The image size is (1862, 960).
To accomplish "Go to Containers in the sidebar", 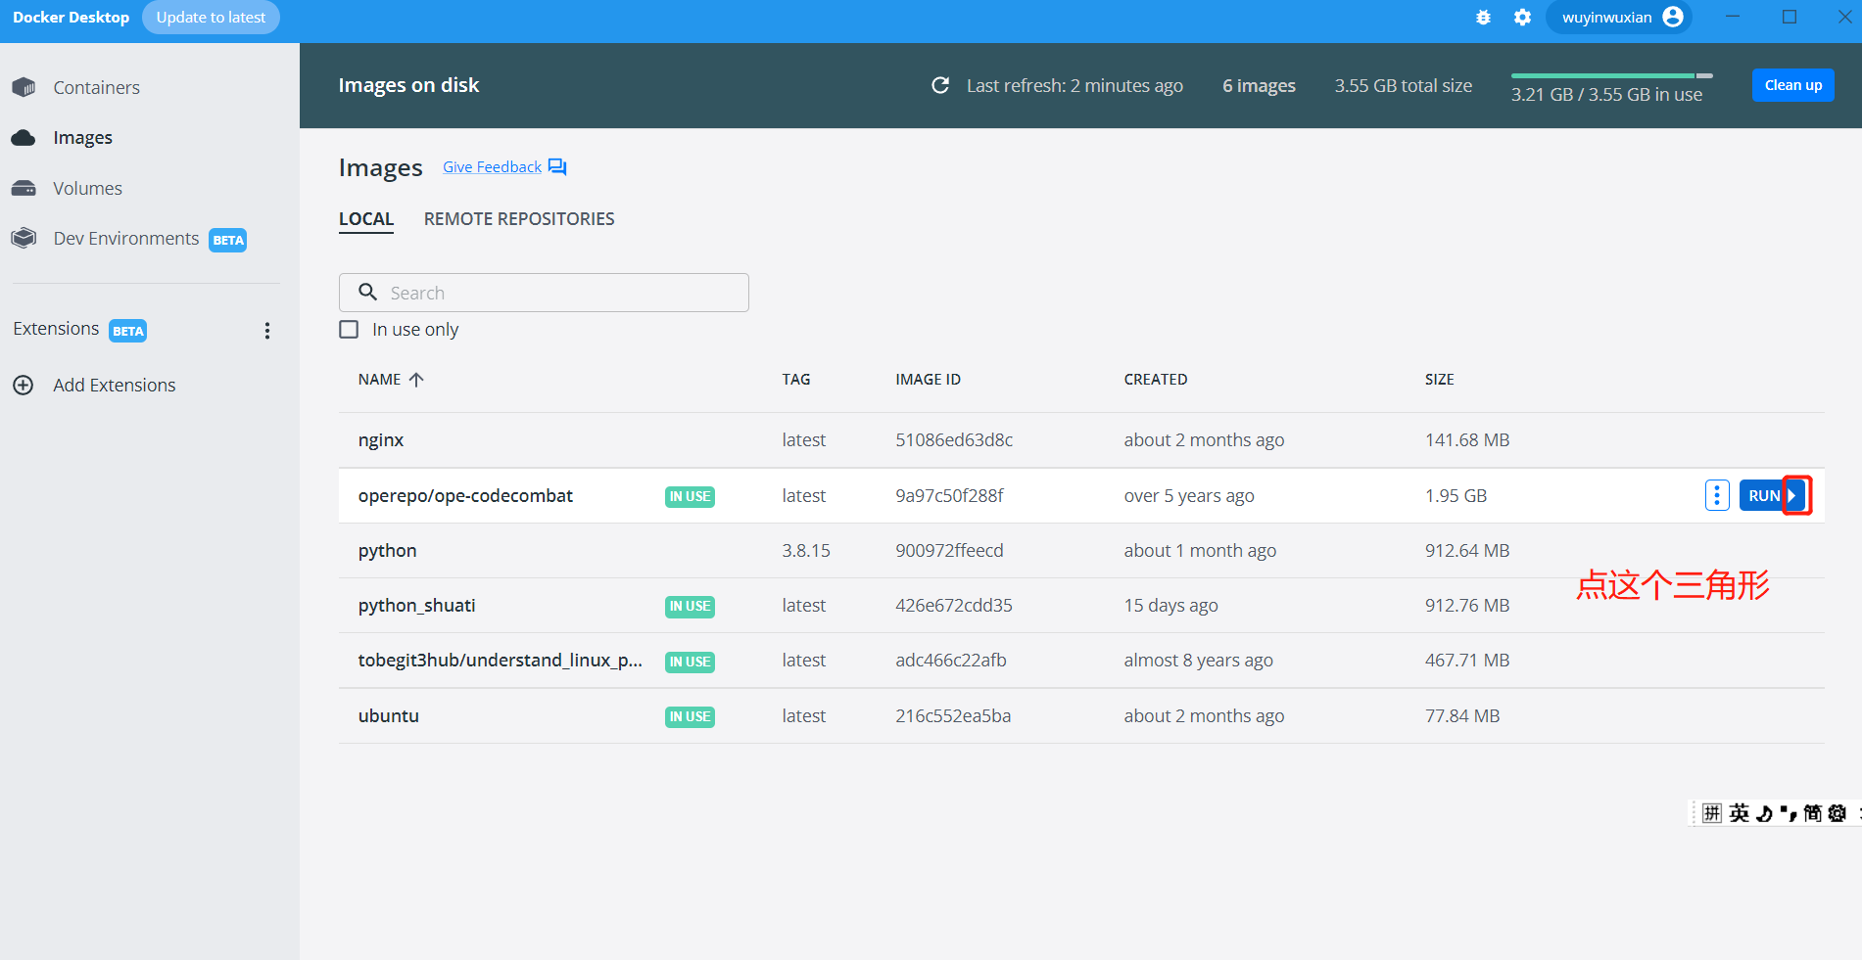I will (97, 87).
